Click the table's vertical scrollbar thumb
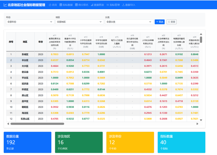This screenshot has width=217, height=155. [x=201, y=40]
